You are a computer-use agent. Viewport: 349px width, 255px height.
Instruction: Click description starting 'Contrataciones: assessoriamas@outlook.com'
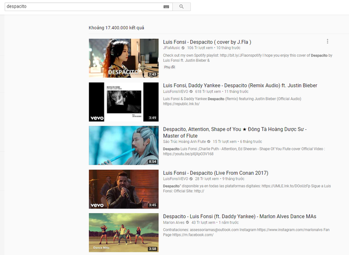[x=246, y=232]
